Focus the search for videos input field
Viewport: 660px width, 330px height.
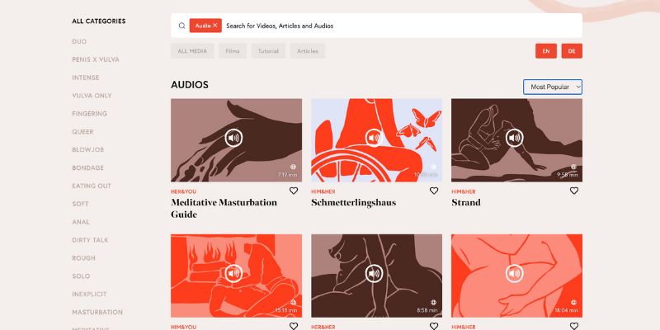402,26
